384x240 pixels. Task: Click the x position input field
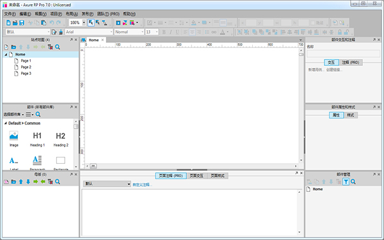tap(251, 23)
